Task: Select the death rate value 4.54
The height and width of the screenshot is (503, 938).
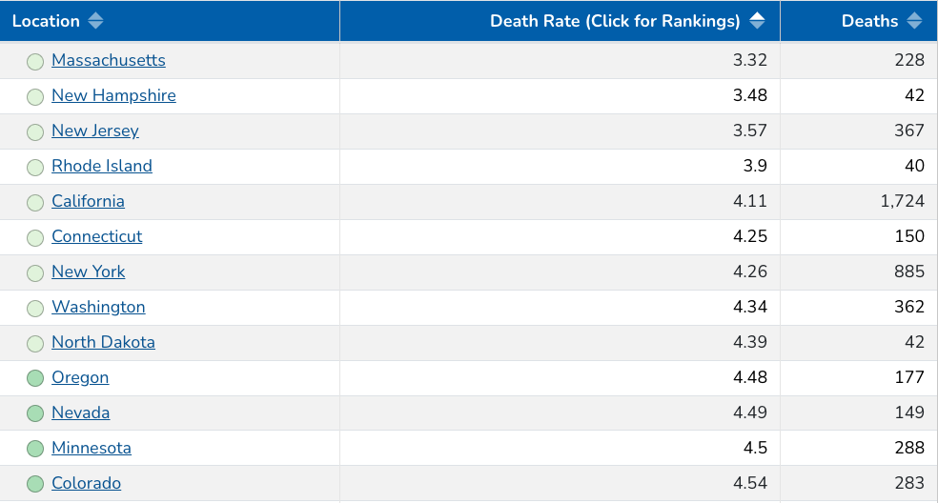Action: click(x=750, y=483)
